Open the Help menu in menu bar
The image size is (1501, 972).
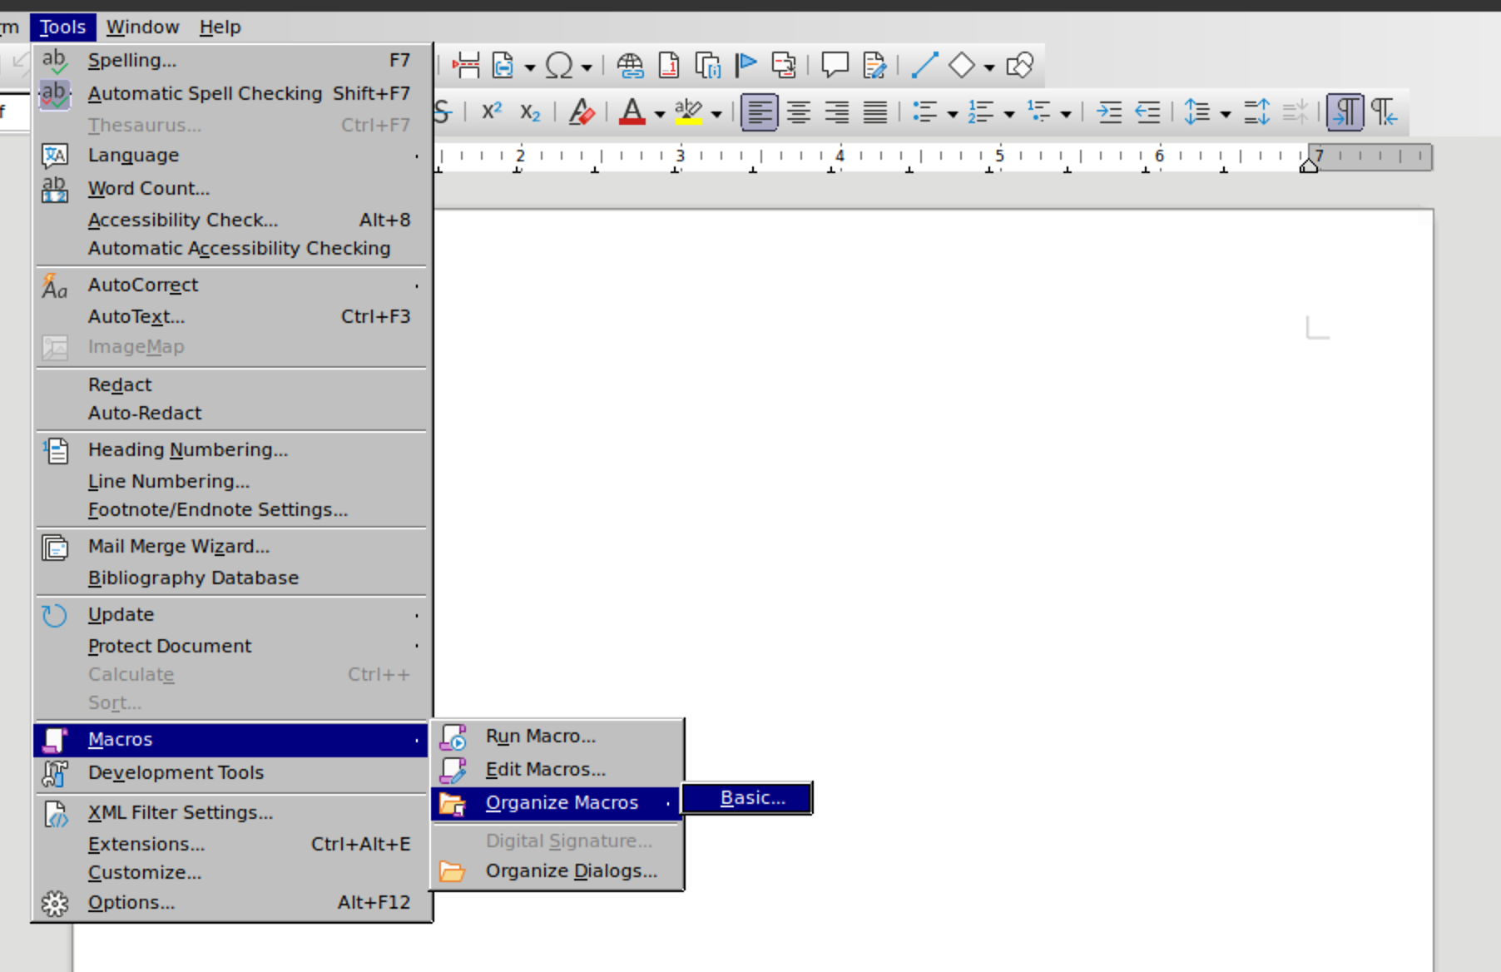(220, 27)
